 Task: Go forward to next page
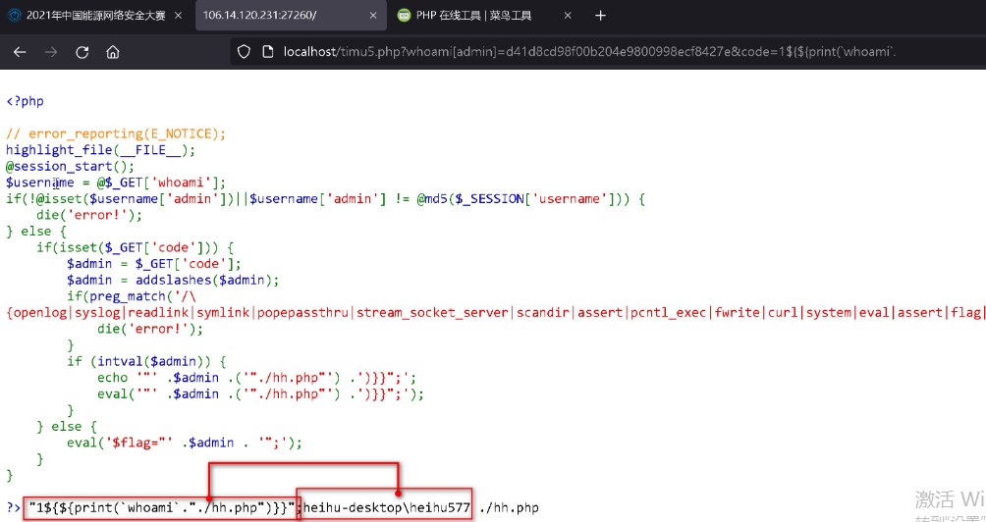coord(51,52)
